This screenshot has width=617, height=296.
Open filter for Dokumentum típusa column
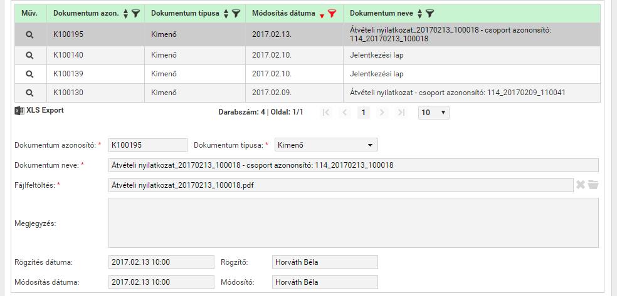coord(236,14)
